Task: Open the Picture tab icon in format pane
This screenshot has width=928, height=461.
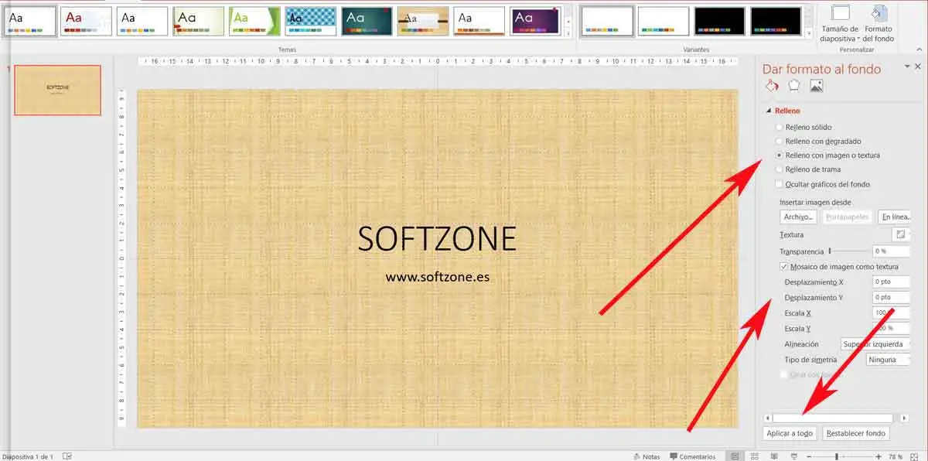Action: pyautogui.click(x=816, y=86)
